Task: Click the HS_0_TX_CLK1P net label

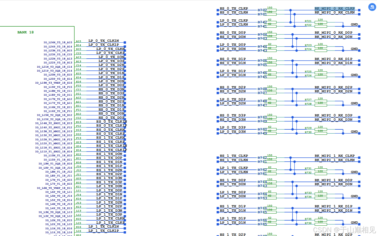Action: click(112, 125)
